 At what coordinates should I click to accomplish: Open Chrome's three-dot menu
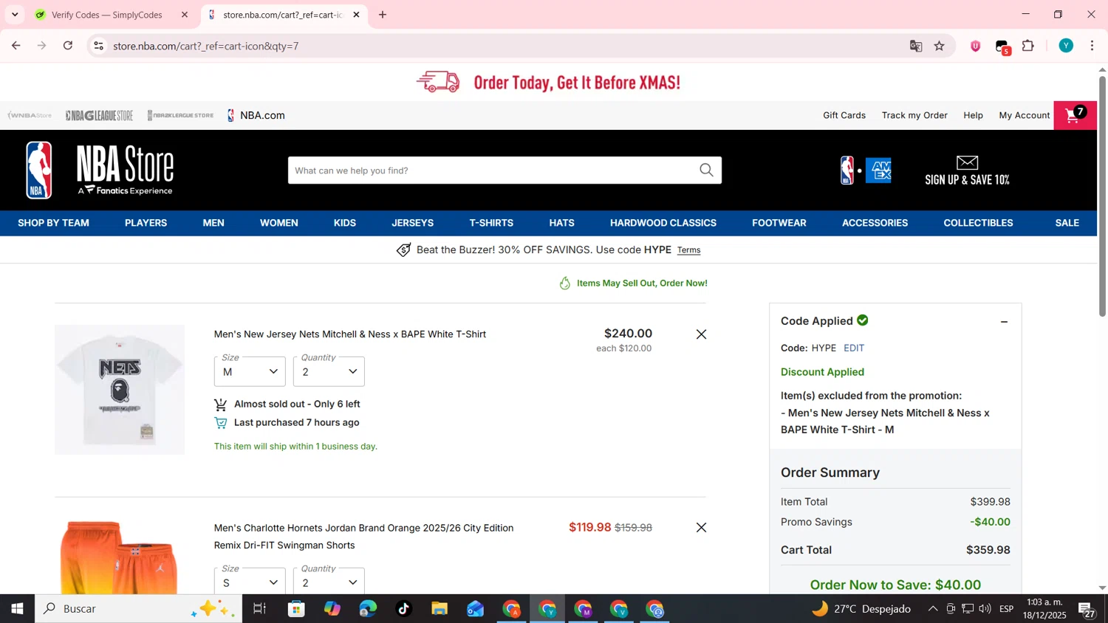(1092, 46)
